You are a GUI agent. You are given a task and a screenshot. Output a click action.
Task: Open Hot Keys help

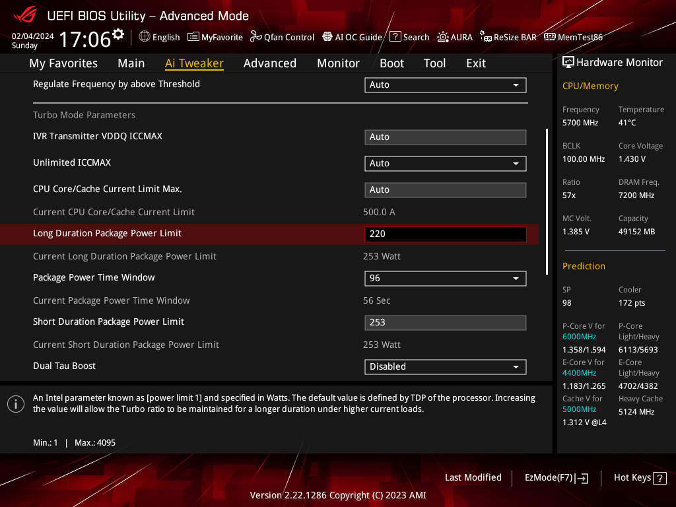pos(640,478)
